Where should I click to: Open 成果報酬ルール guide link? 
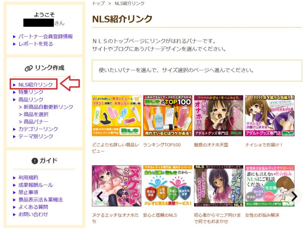[x=36, y=185]
